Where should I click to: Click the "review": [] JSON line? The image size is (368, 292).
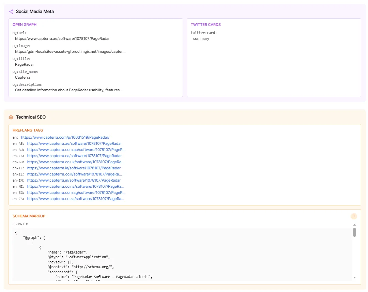tap(61, 262)
